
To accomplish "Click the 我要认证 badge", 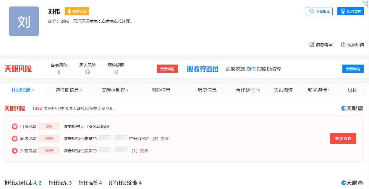I will point(77,11).
